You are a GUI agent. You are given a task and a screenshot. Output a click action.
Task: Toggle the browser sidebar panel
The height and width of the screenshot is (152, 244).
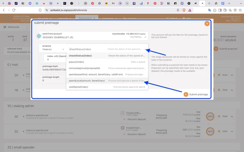tap(220, 10)
